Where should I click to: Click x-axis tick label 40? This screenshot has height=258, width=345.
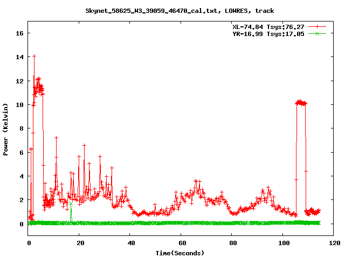click(131, 243)
